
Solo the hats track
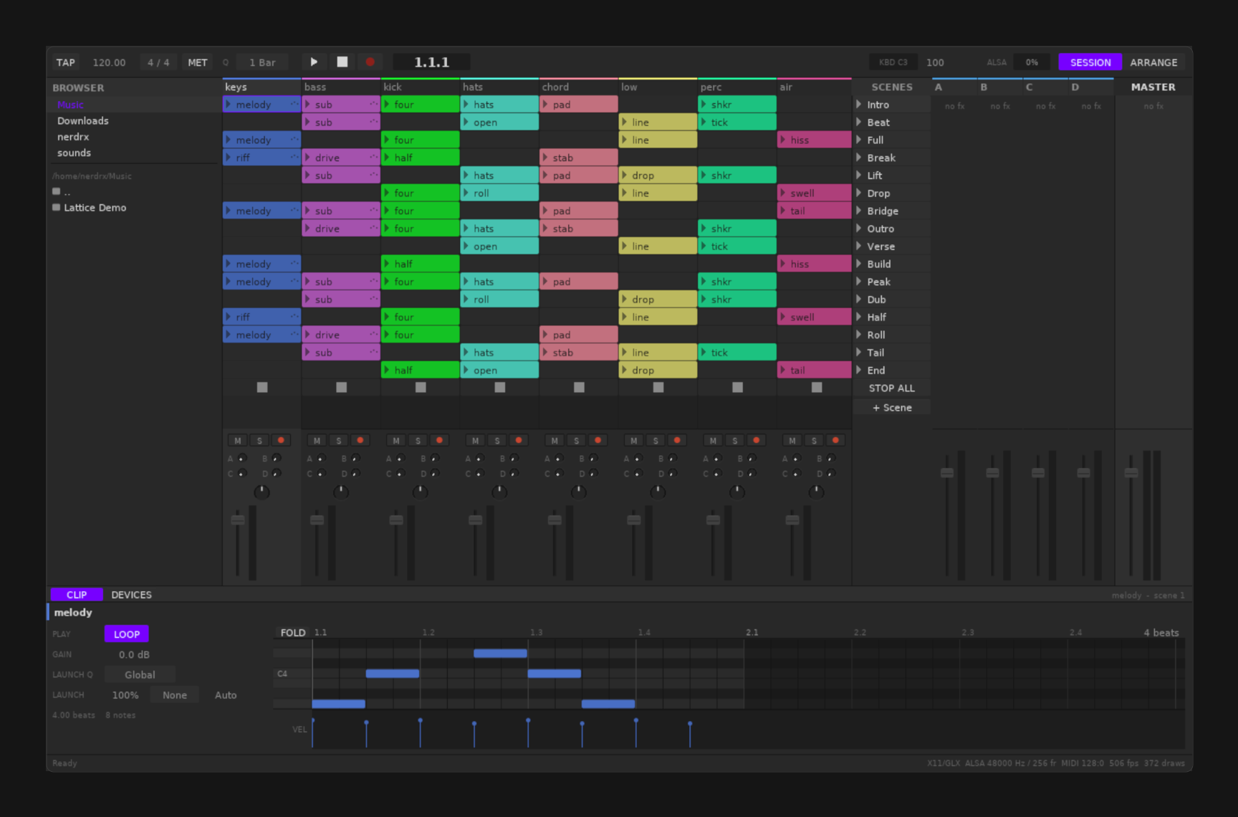point(497,441)
